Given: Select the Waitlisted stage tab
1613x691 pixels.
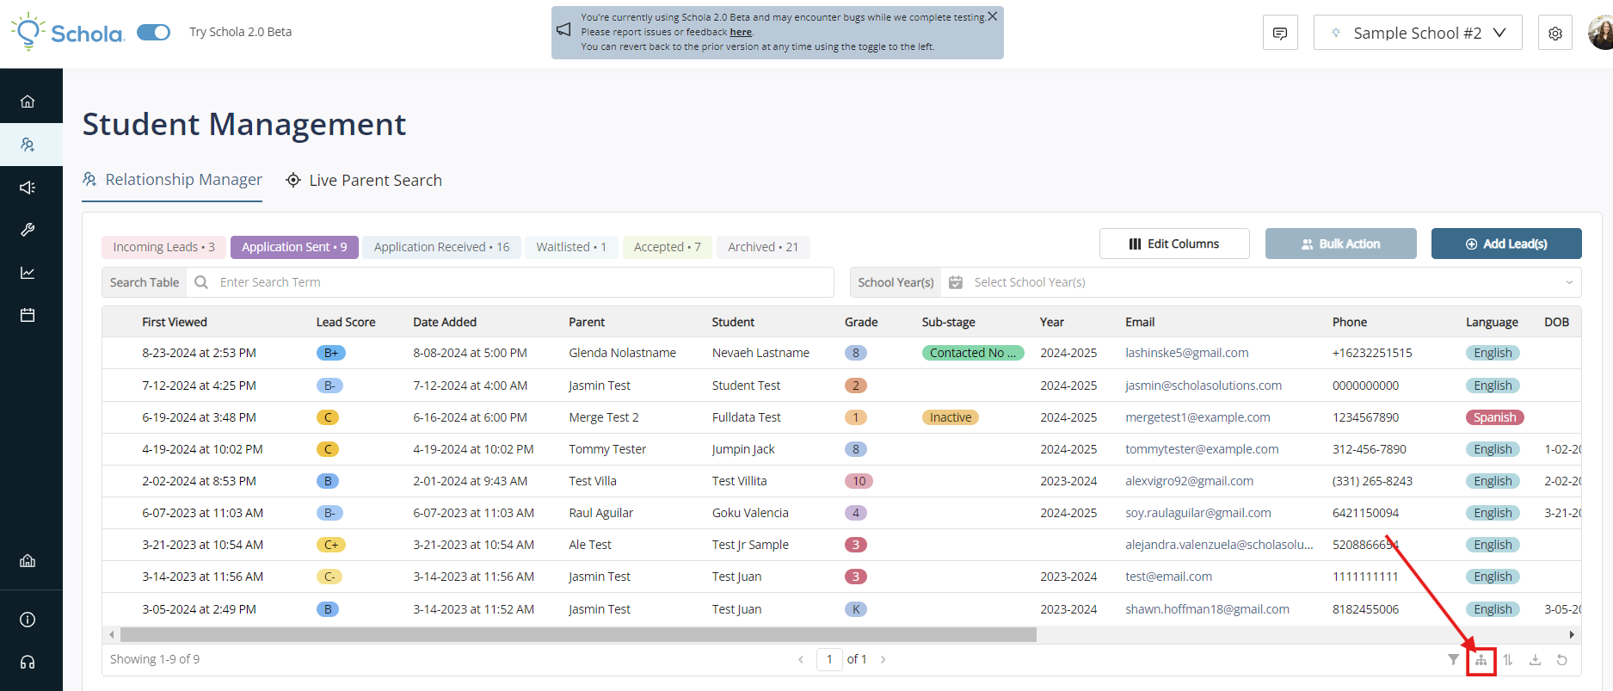Looking at the screenshot, I should 571,247.
